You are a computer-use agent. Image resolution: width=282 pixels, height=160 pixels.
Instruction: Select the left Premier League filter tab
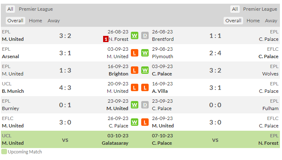[36, 9]
